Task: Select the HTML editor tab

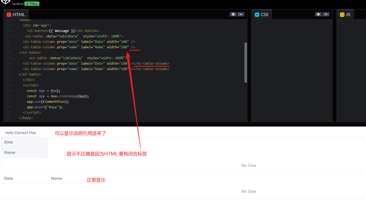Action: pos(16,15)
